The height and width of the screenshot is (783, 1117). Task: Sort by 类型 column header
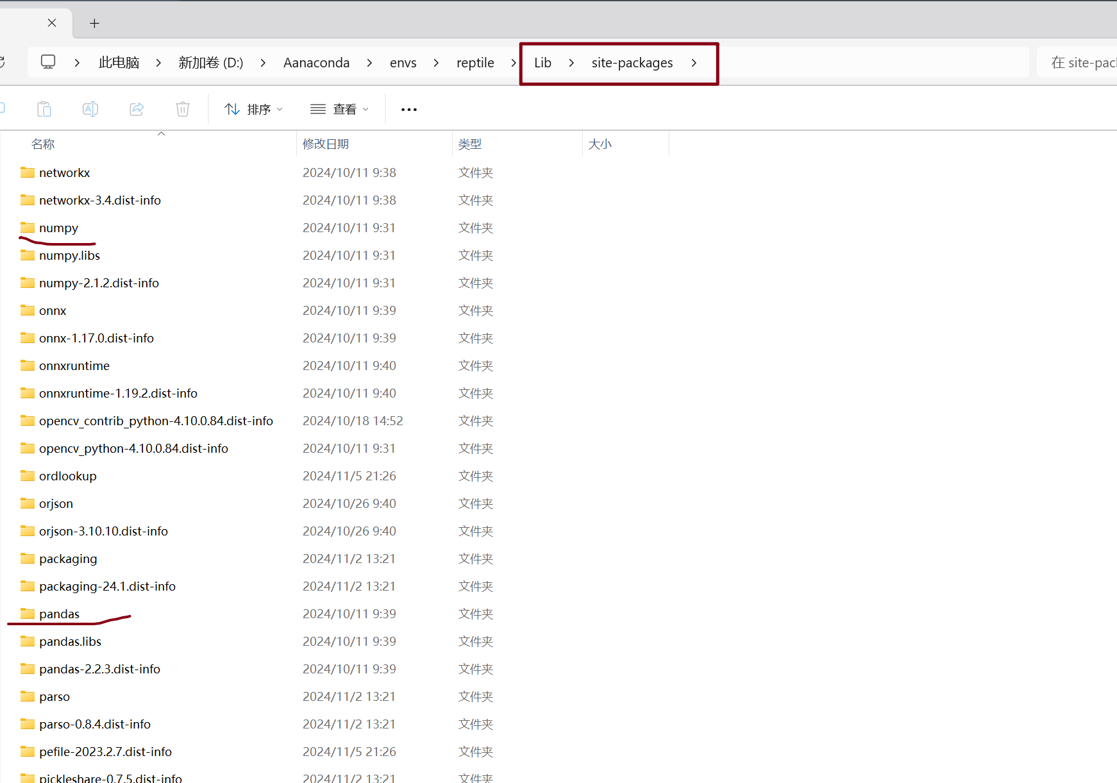click(x=470, y=144)
